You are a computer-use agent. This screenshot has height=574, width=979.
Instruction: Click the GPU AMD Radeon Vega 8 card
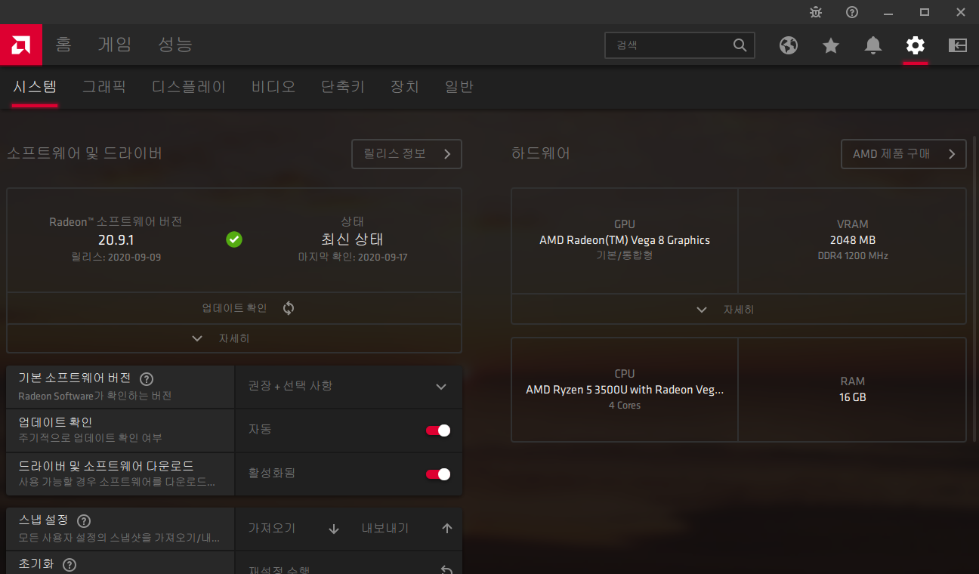coord(625,240)
